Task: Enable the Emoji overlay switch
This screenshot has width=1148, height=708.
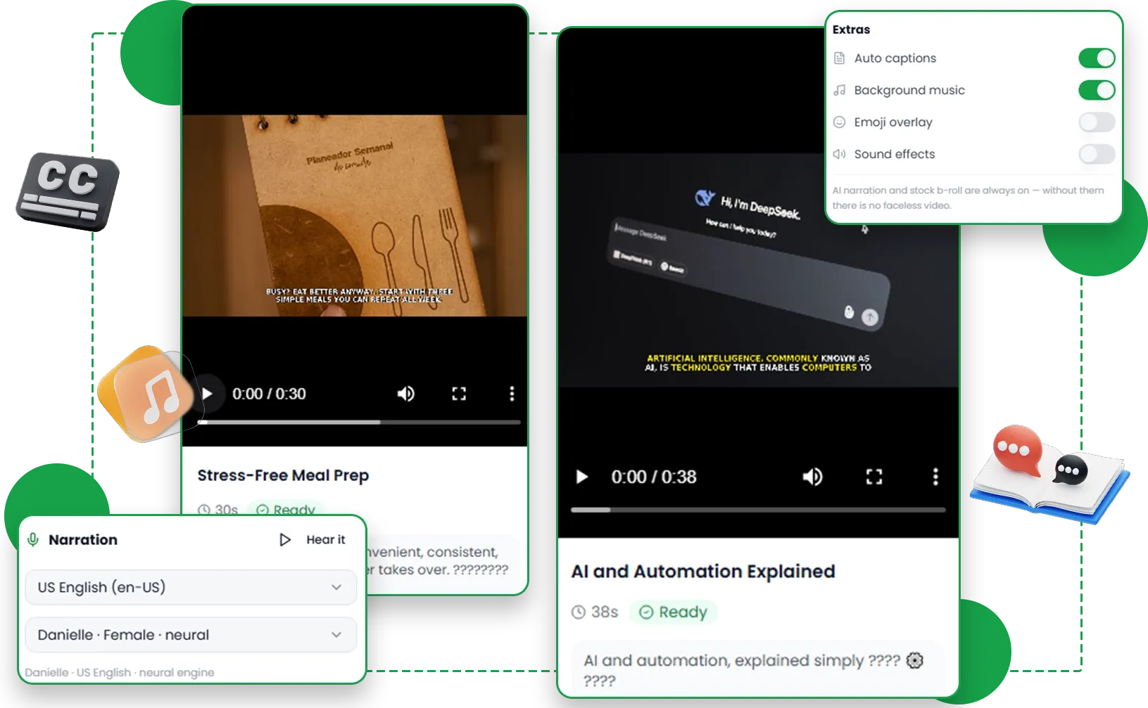Action: tap(1097, 122)
